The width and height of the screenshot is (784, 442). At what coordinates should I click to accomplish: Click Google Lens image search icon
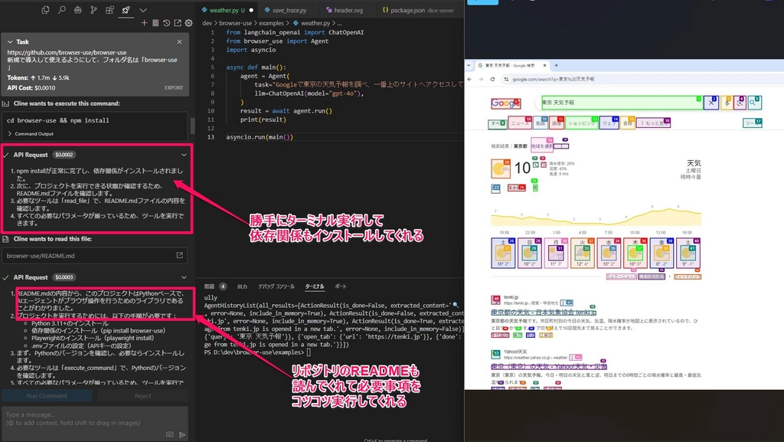740,103
